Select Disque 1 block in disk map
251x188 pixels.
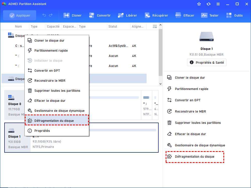tap(18, 138)
